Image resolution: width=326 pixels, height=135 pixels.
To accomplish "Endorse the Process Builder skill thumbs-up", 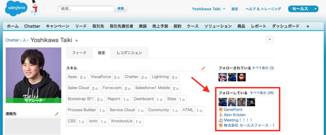I will pyautogui.click(x=103, y=111).
